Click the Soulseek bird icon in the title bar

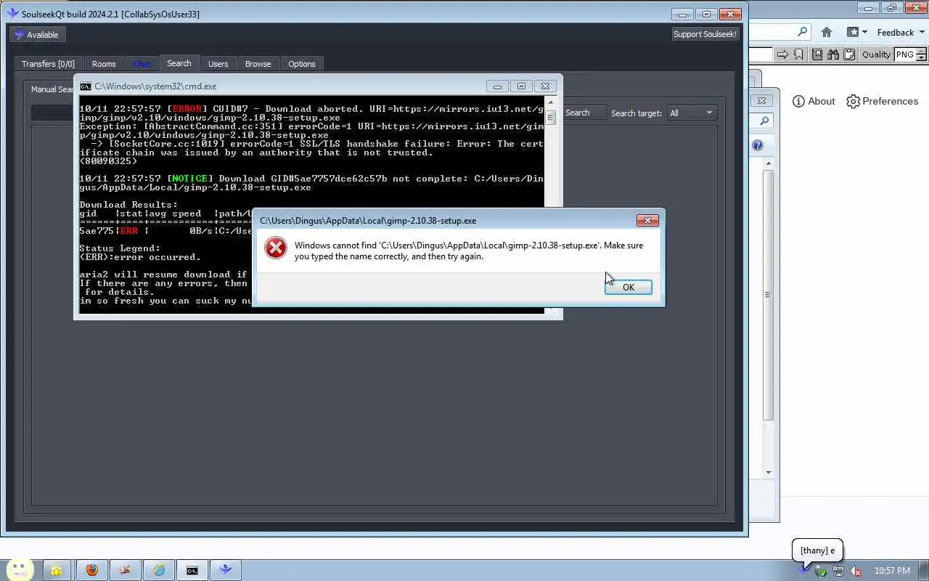(12, 13)
